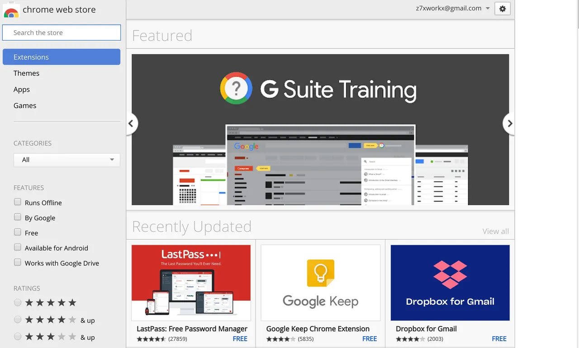Enable Available for Android filter
The height and width of the screenshot is (348, 579).
(x=18, y=247)
